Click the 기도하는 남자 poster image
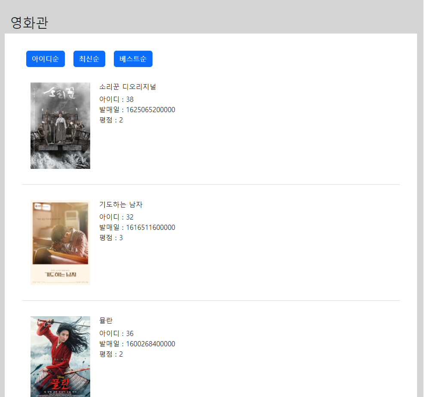 60,242
